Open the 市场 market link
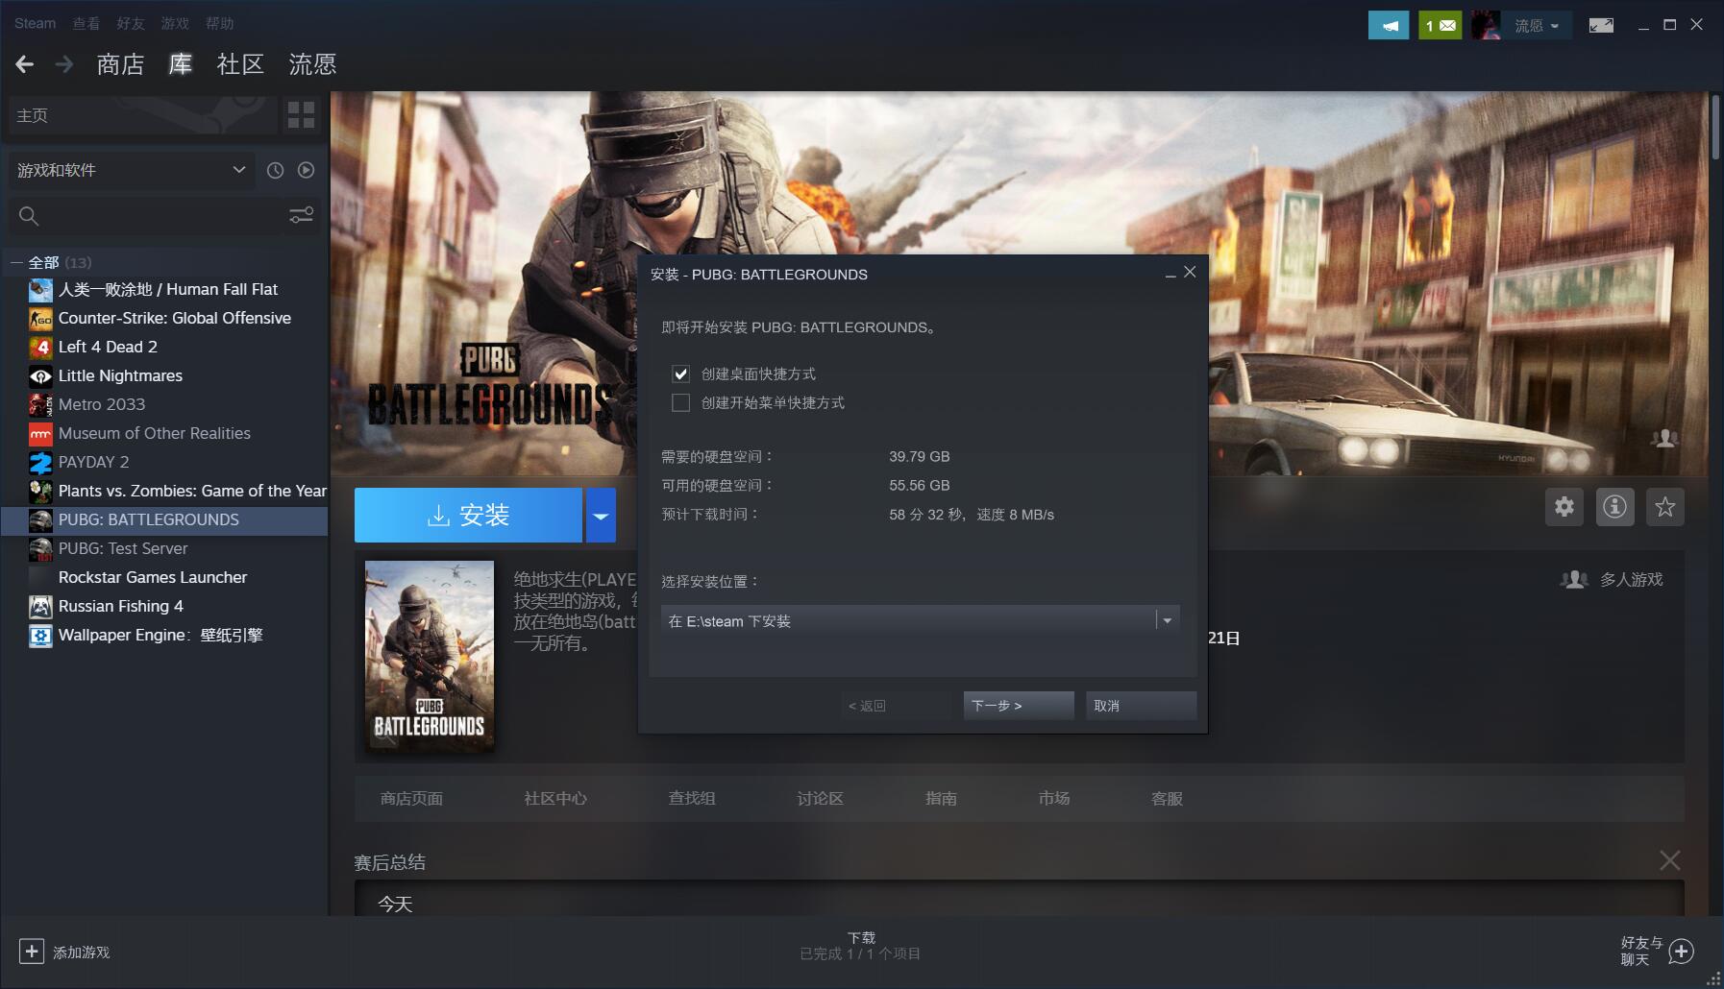 [x=1054, y=798]
